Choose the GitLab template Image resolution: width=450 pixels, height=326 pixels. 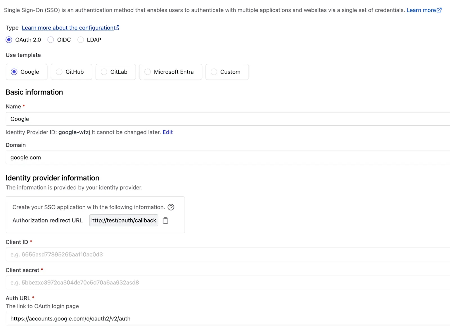click(104, 72)
